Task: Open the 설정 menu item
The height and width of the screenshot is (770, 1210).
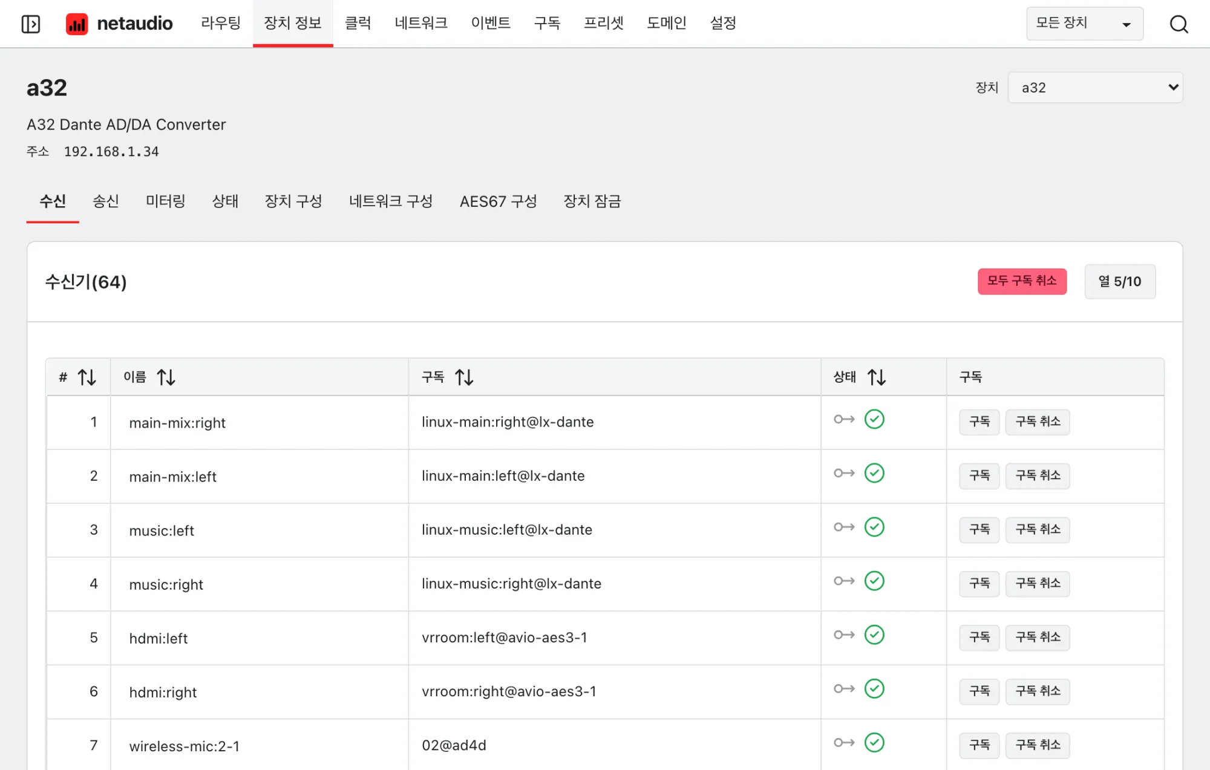Action: (x=723, y=24)
